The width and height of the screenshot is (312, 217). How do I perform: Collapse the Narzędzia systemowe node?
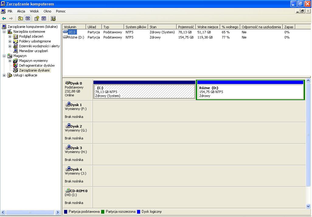(4, 32)
